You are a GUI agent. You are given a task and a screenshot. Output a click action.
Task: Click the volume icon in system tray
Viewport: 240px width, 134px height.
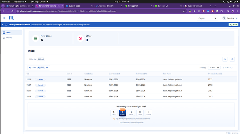tap(231, 2)
